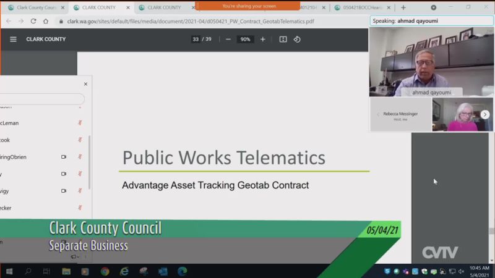Zoom in the PDF with the plus button
This screenshot has width=495, height=278.
[262, 39]
